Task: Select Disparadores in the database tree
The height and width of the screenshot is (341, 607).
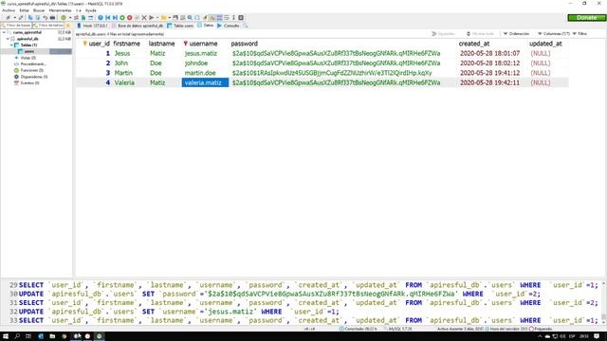Action: tap(34, 77)
